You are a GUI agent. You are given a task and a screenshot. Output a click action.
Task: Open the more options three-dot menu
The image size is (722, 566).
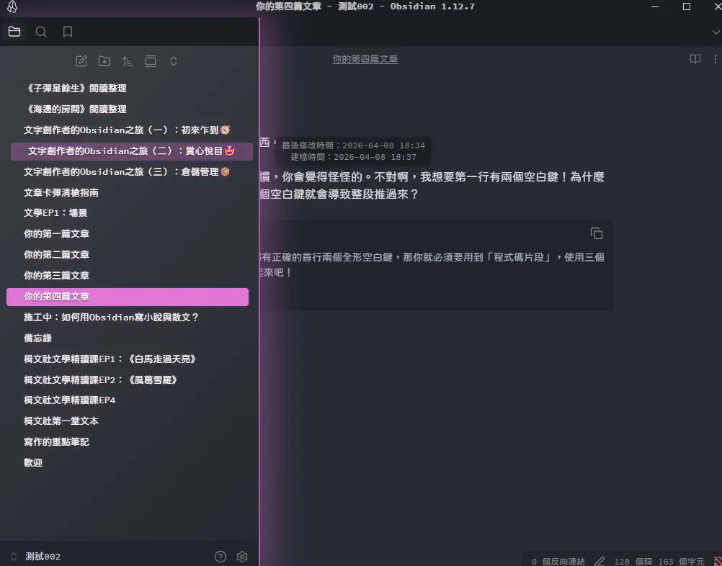click(717, 59)
